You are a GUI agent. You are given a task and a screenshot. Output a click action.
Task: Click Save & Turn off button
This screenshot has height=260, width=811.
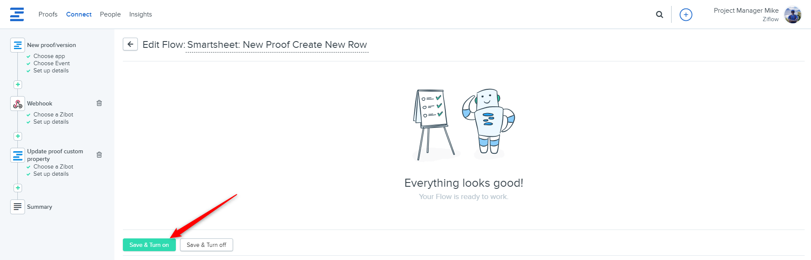[206, 245]
